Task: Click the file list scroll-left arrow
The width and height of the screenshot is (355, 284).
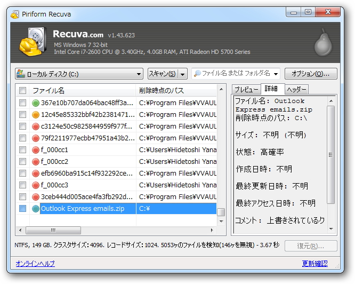Action: coord(20,230)
